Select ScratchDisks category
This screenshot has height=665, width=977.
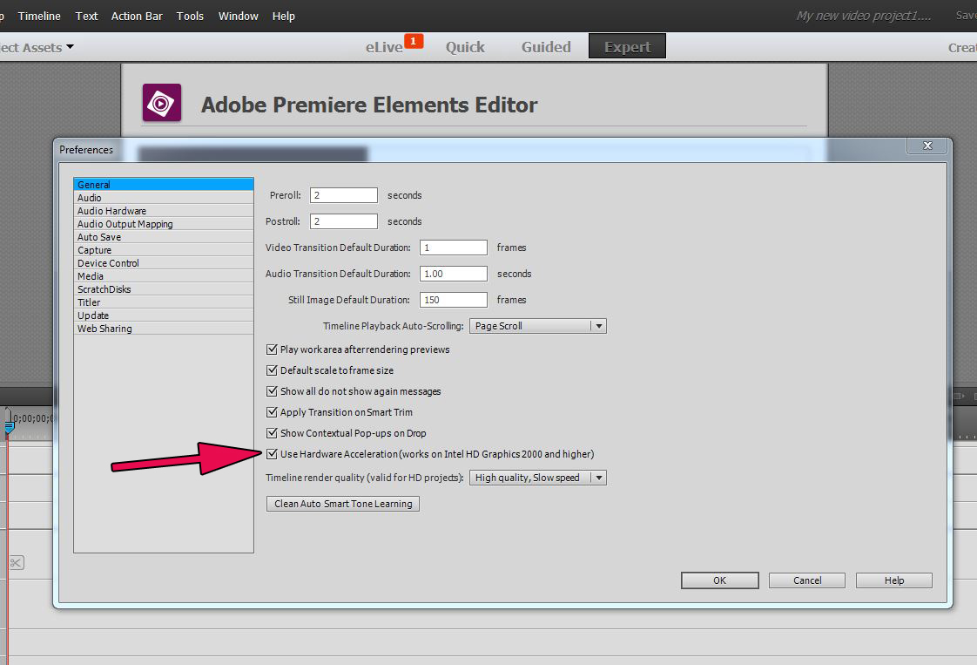[x=163, y=289]
